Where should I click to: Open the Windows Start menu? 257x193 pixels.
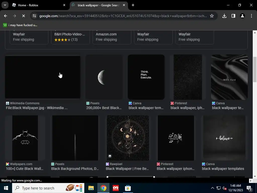tap(6, 188)
